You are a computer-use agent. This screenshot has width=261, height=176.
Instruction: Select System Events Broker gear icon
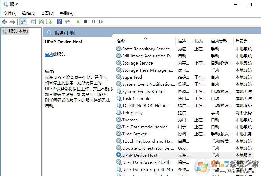click(x=119, y=91)
